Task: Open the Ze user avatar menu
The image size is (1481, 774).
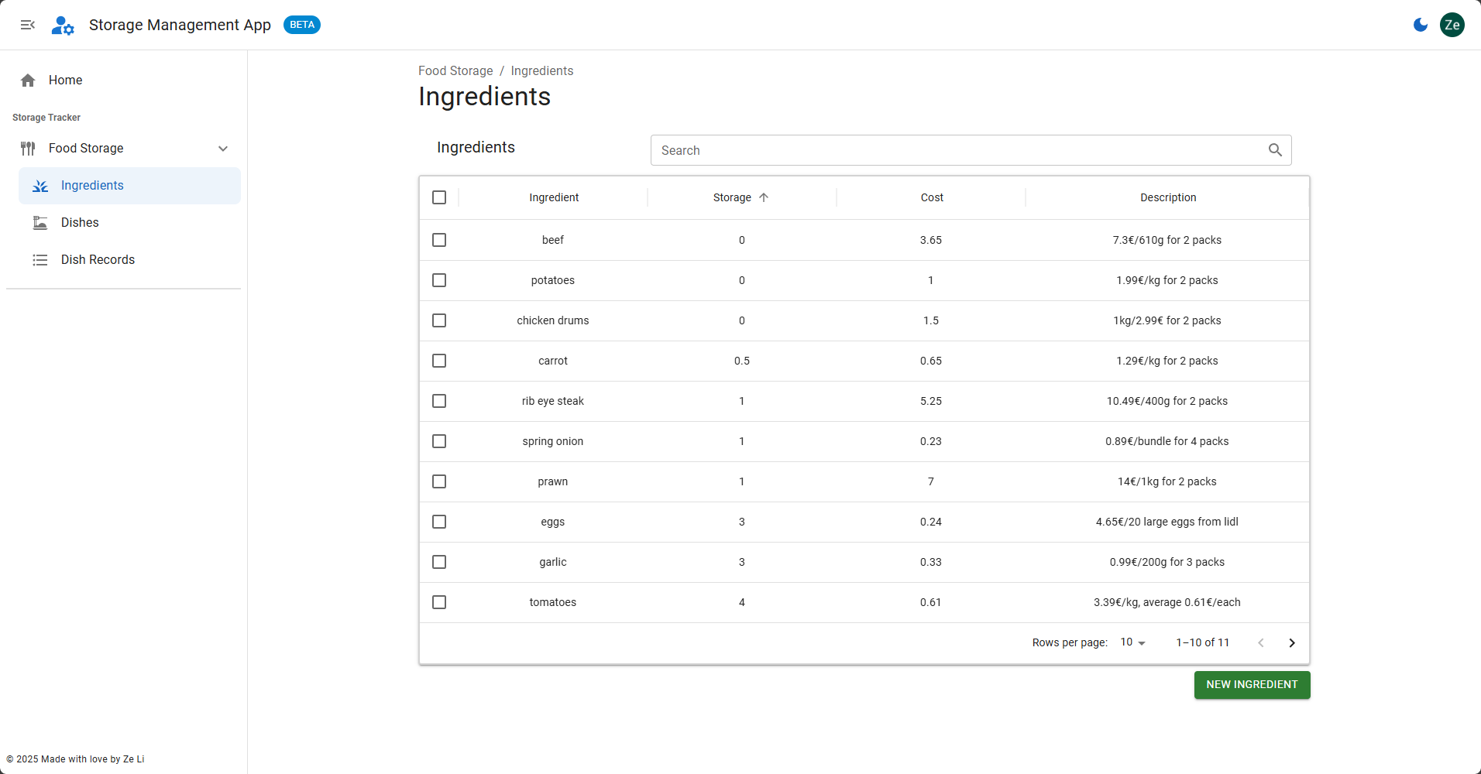Action: pyautogui.click(x=1452, y=25)
